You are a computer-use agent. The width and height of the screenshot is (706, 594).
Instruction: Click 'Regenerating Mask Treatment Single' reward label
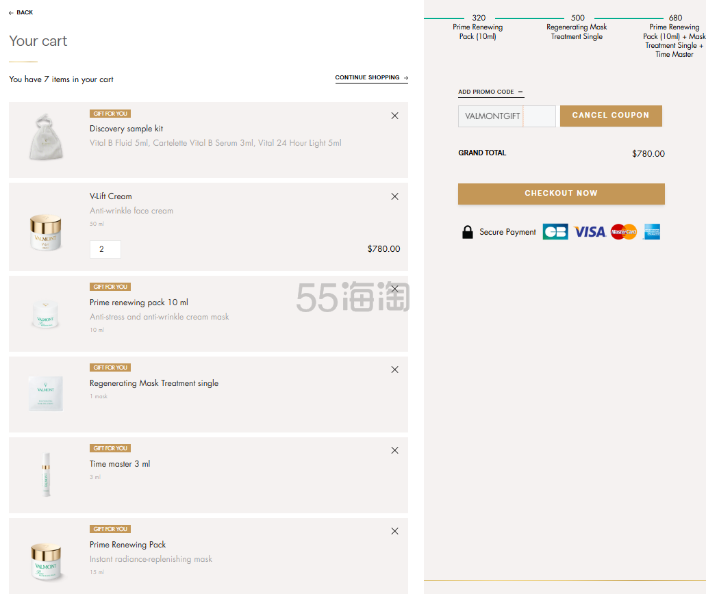tap(577, 32)
